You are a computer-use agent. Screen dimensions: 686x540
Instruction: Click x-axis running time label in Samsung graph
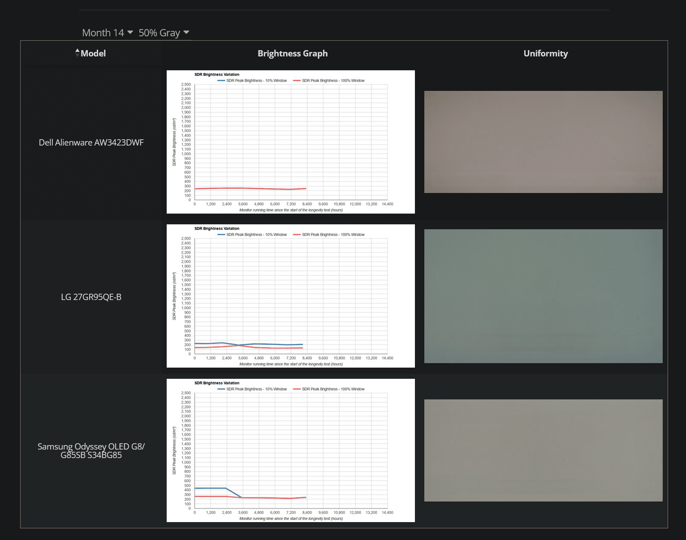click(291, 519)
